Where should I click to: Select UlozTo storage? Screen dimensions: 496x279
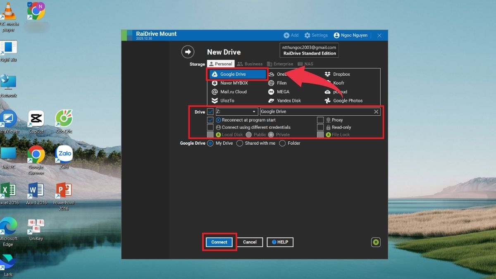(223, 100)
